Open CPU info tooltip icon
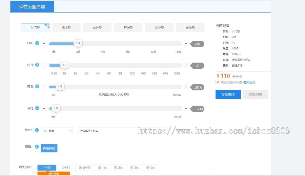 coord(37,43)
